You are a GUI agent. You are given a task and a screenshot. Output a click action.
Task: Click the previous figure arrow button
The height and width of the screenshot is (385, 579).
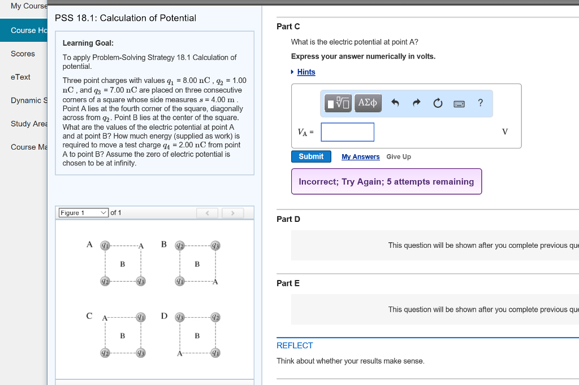point(207,213)
